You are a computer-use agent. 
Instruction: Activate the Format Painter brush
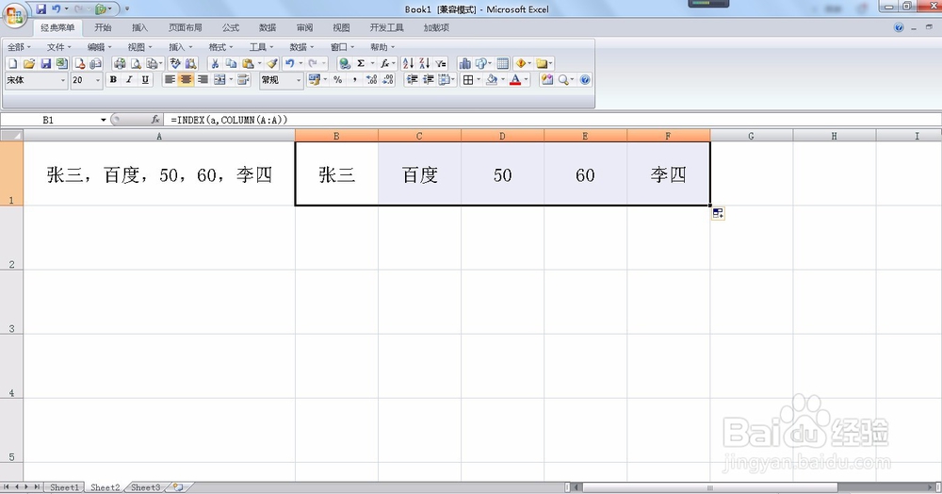click(x=272, y=64)
